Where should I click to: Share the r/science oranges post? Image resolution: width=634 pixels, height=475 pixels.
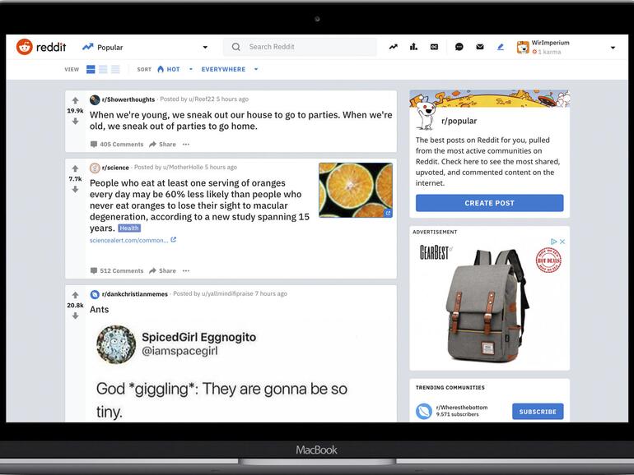click(x=162, y=271)
